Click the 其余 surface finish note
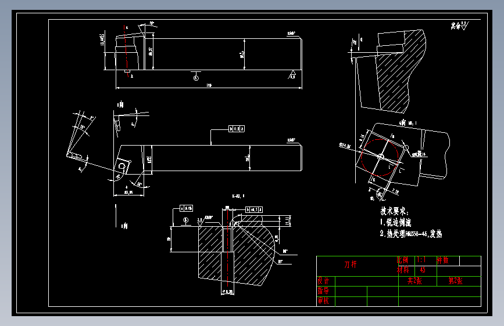 [460, 26]
